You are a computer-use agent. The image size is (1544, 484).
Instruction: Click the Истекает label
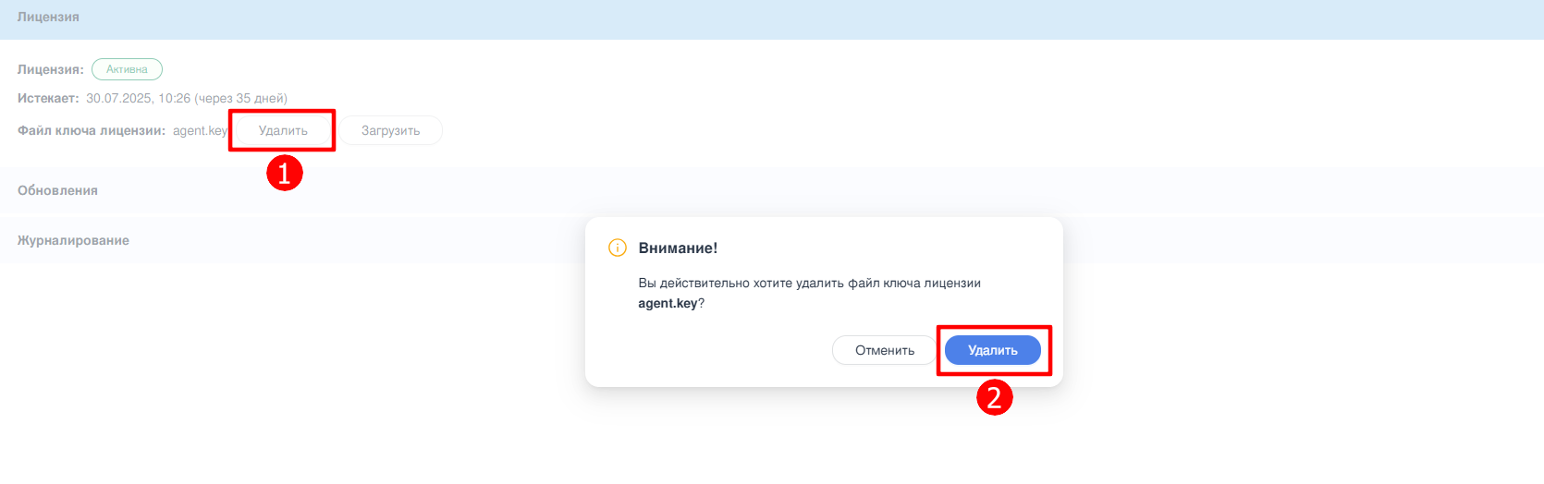coord(48,98)
